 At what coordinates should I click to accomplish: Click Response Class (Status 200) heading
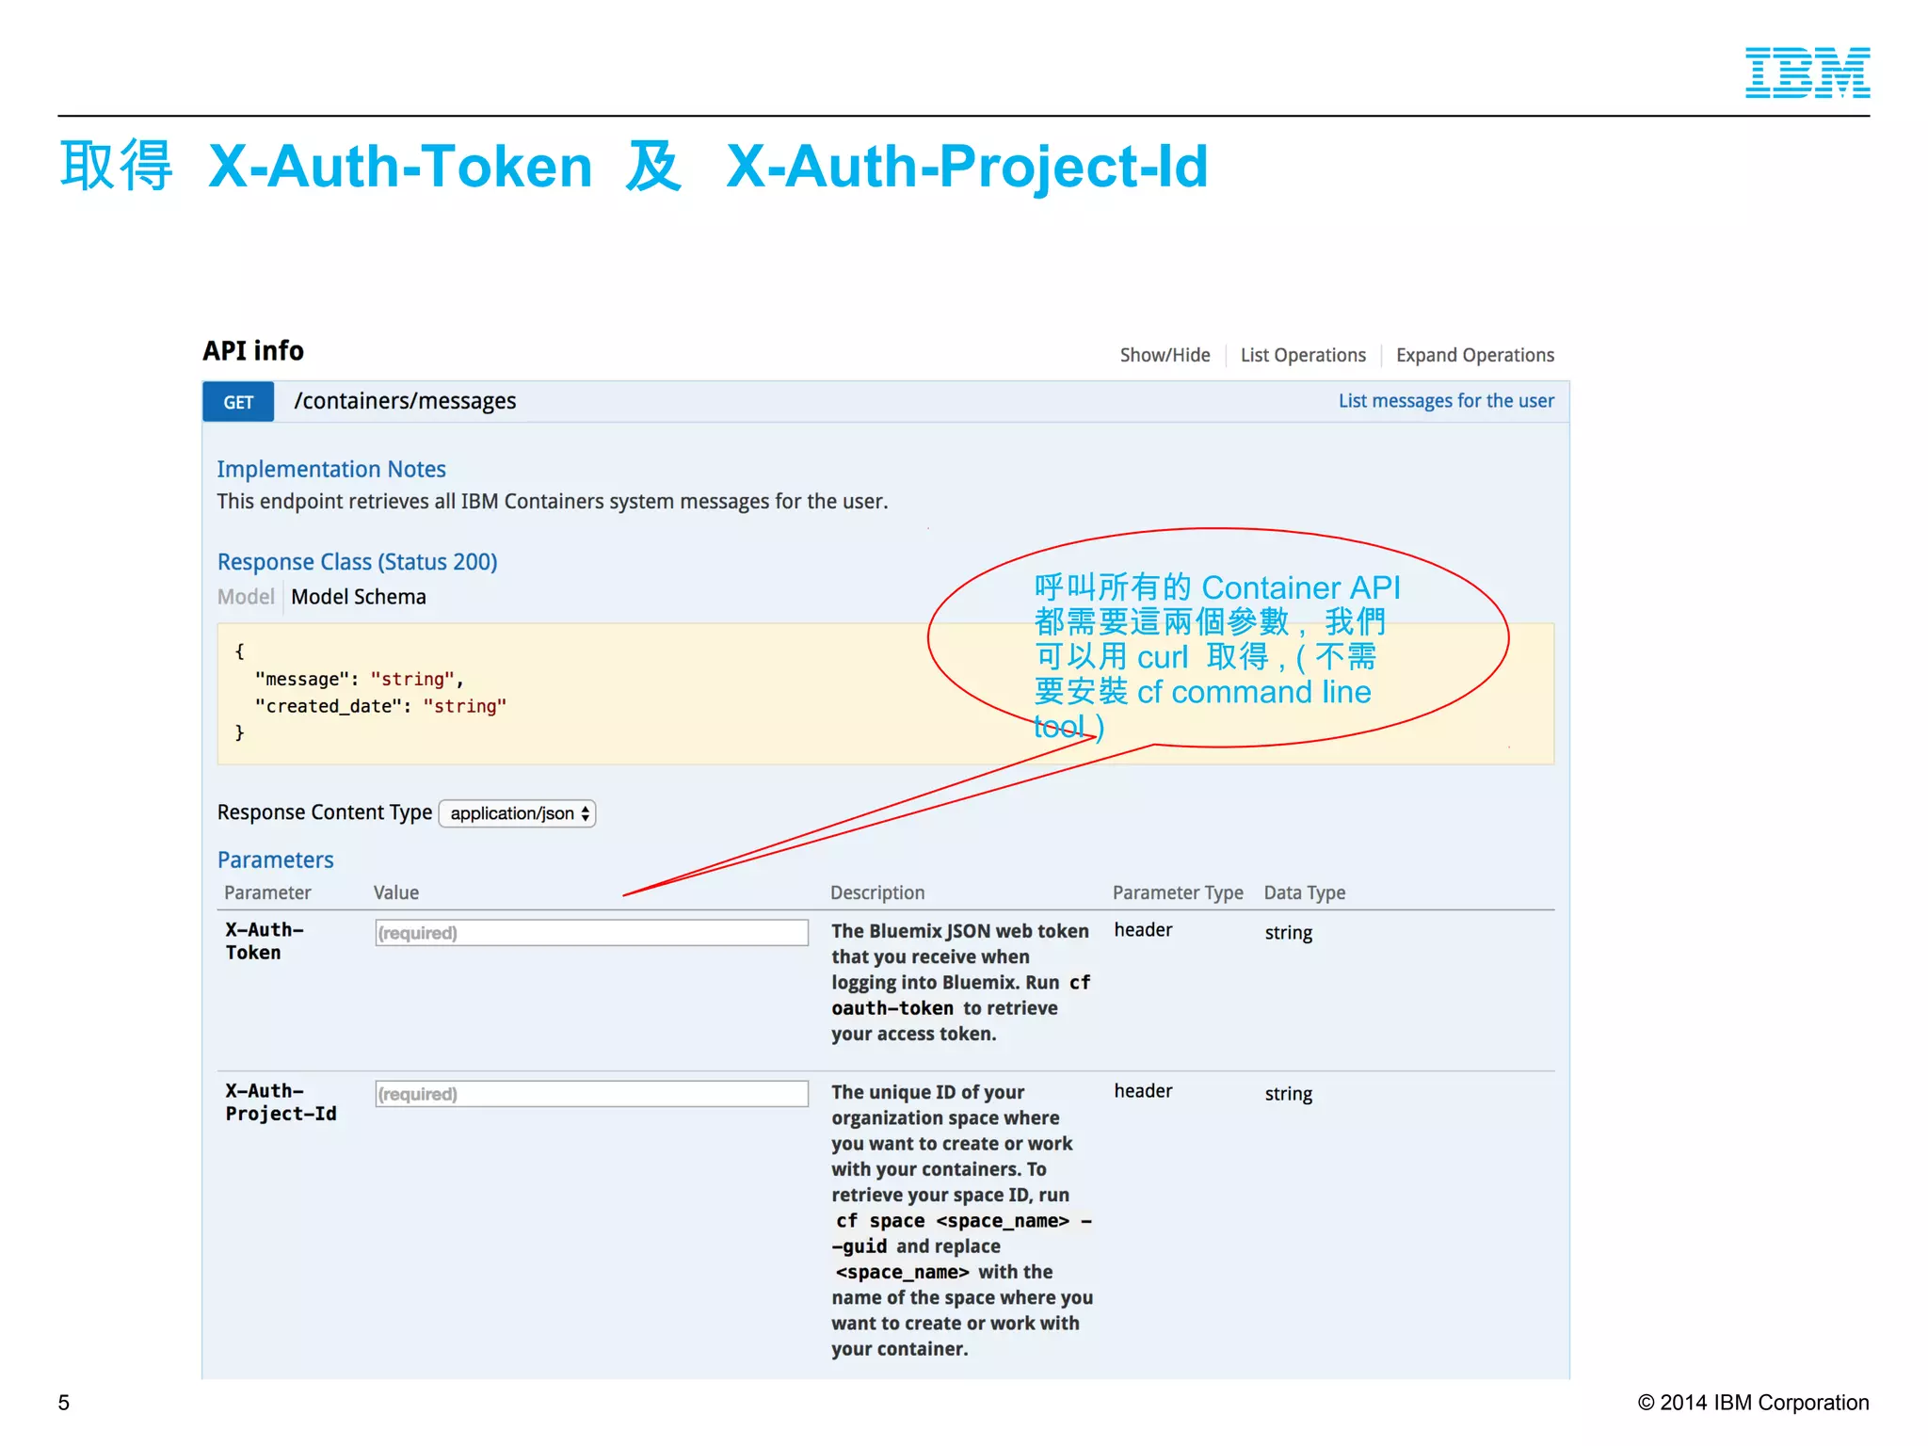358,562
